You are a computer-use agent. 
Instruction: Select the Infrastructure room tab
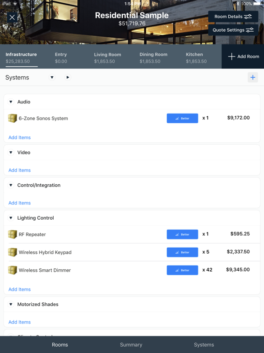21,57
